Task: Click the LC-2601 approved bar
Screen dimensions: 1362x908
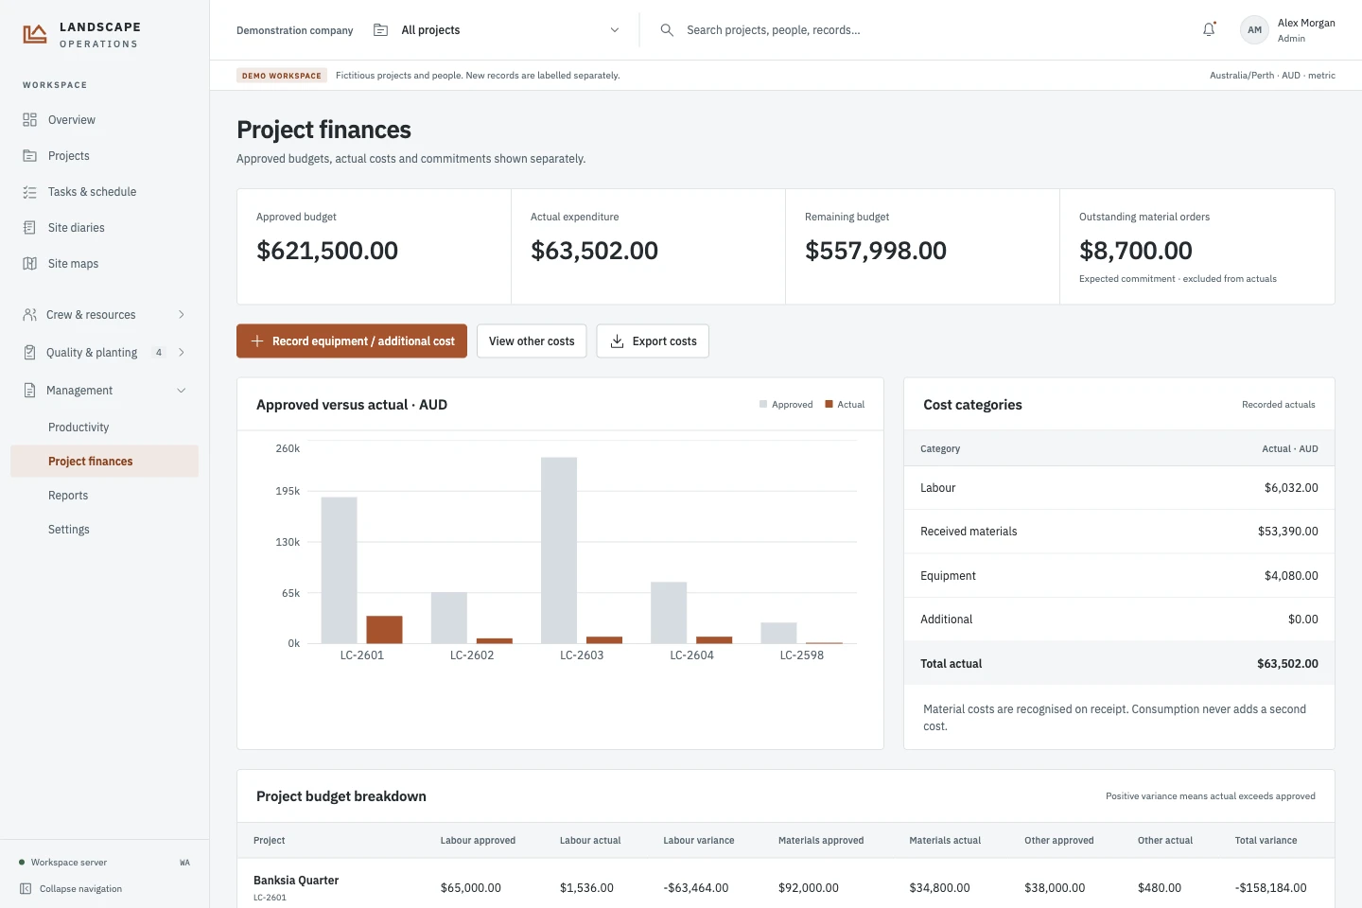Action: [x=340, y=570]
